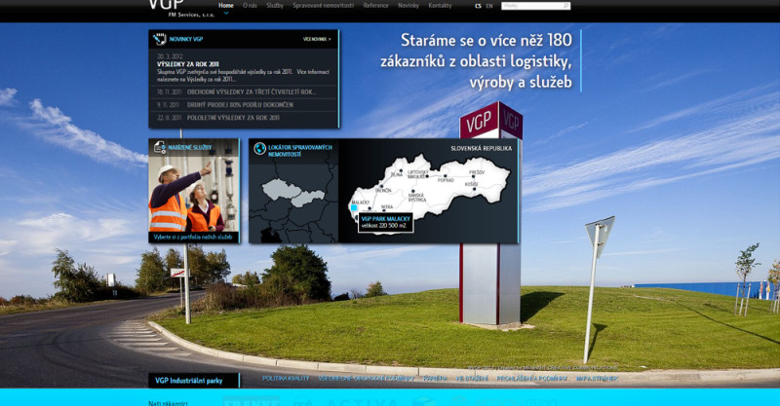The image size is (780, 406).
Task: Select the Trenčín map point
Action: tap(381, 187)
